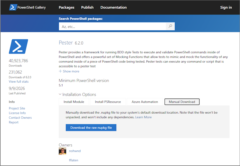The width and height of the screenshot is (240, 166).
Task: Open the Publish menu item
Action: click(x=87, y=7)
